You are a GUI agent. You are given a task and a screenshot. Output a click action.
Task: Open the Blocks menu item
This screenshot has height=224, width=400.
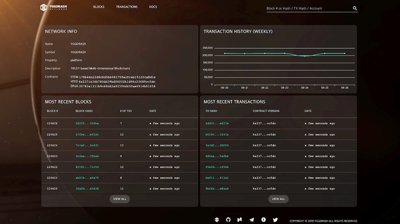(99, 7)
